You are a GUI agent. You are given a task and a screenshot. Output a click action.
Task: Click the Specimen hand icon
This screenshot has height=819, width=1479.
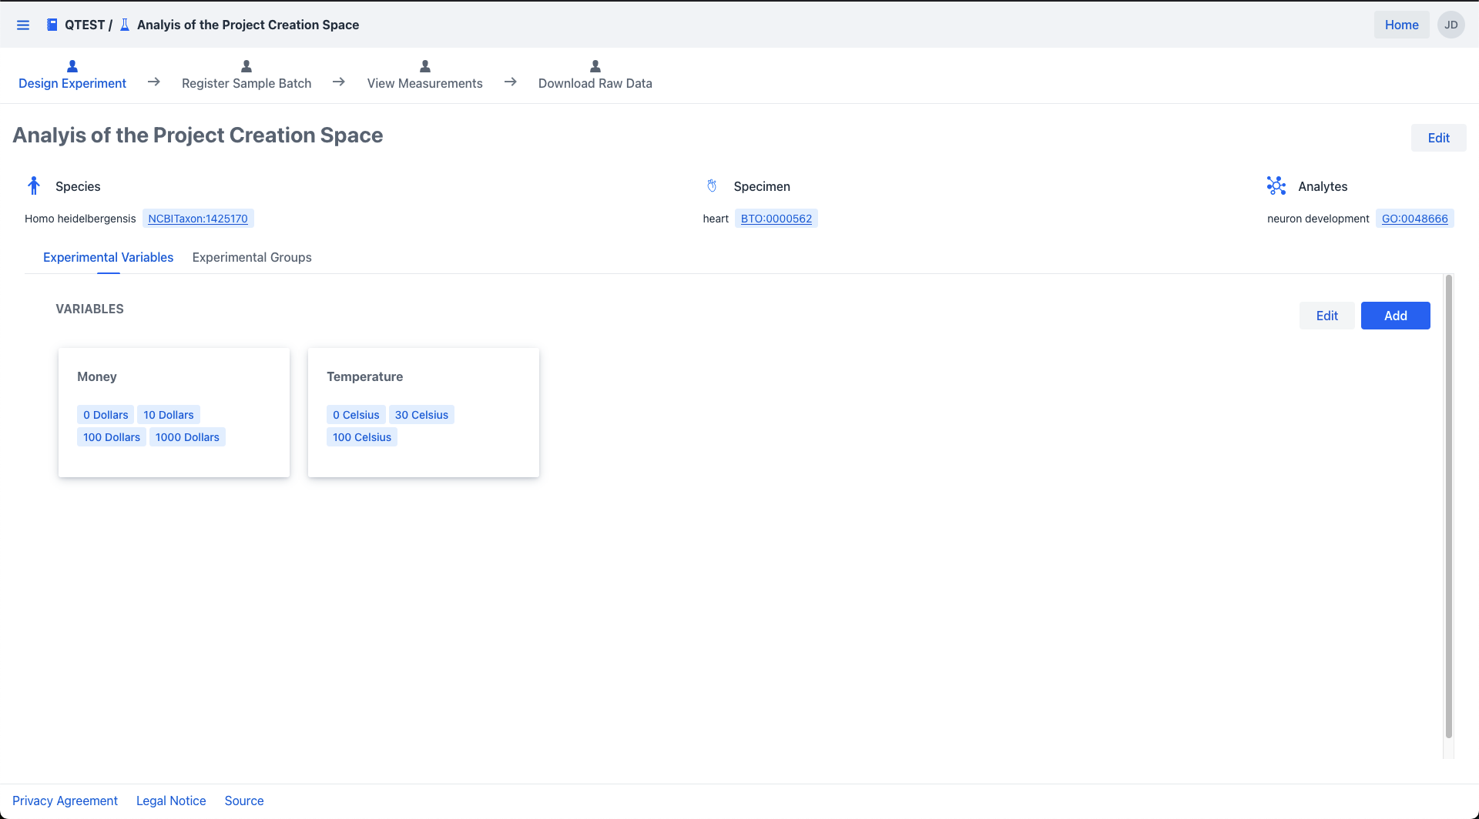712,186
